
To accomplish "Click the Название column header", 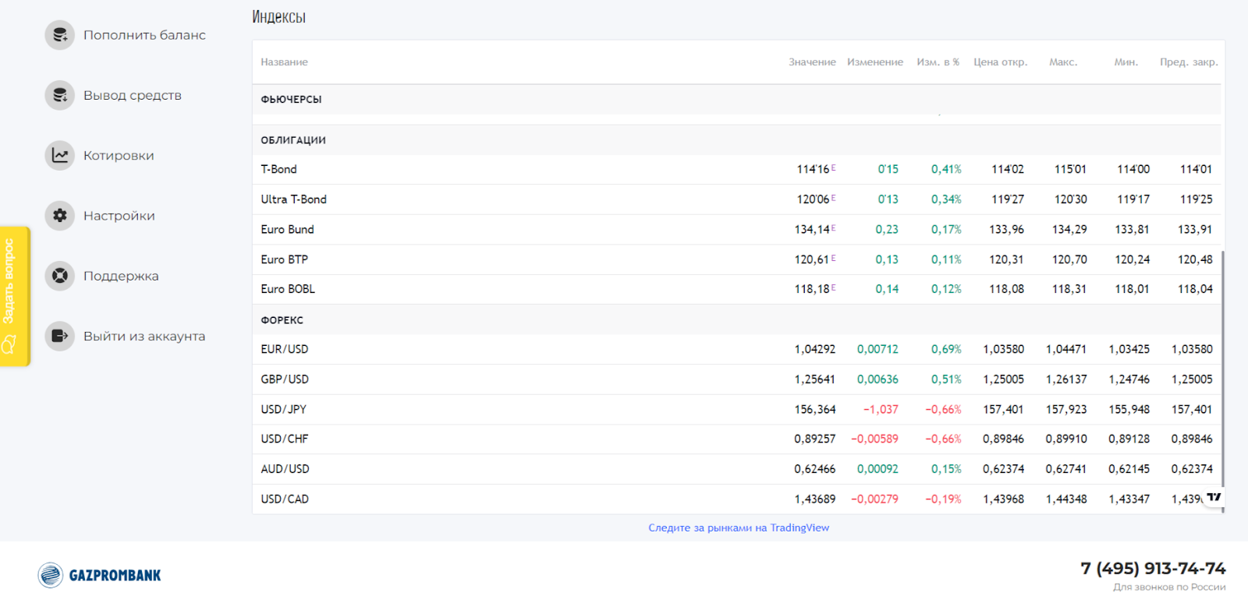I will point(284,62).
